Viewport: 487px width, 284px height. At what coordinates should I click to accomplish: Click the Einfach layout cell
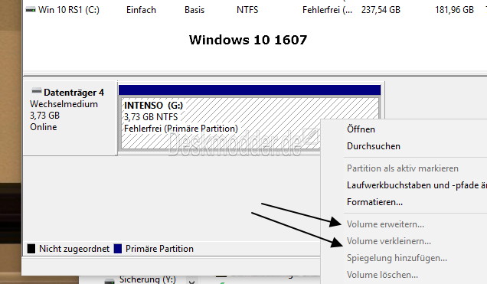click(141, 10)
